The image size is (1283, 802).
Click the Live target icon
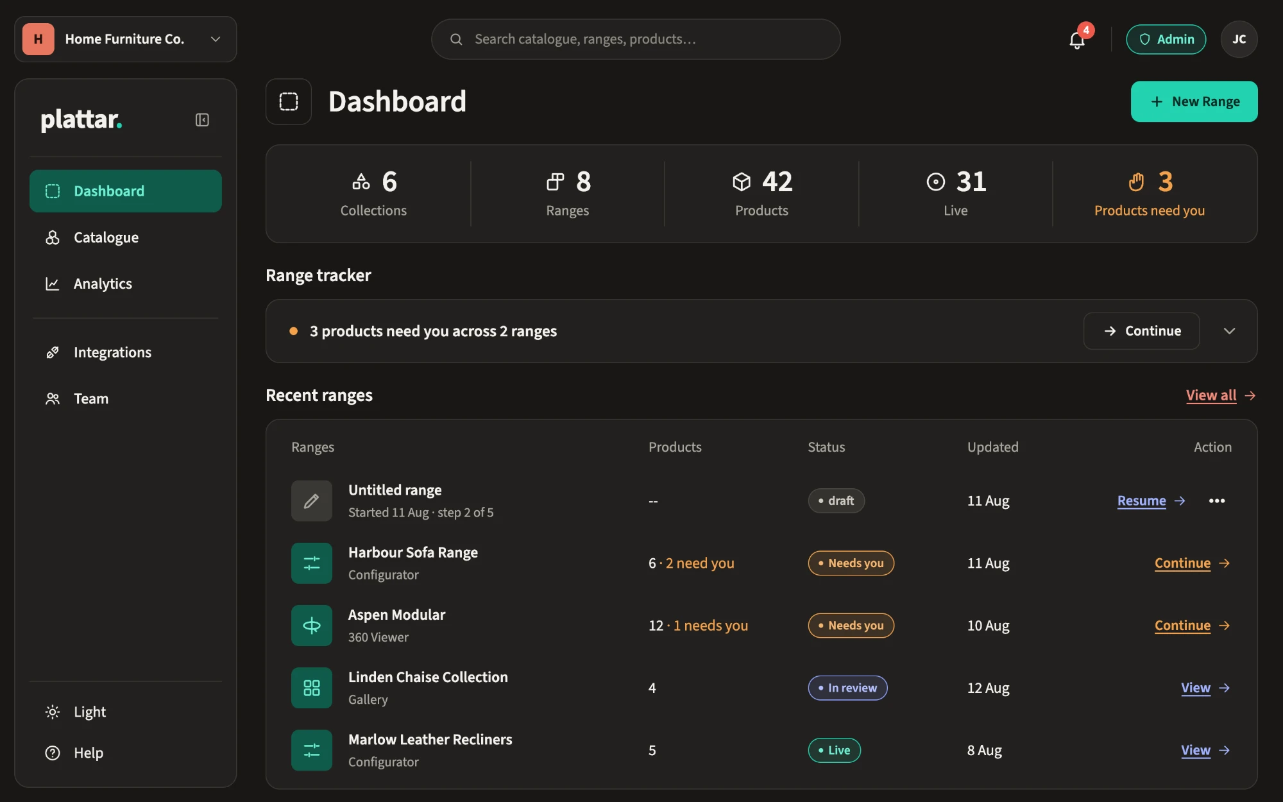[936, 182]
